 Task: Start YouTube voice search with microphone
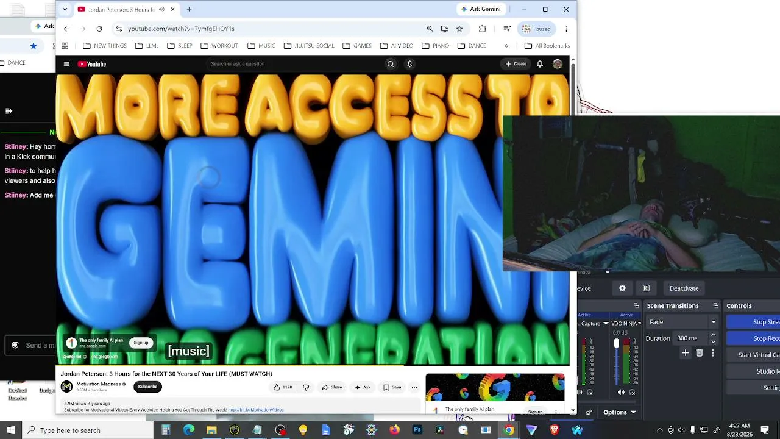coord(409,64)
